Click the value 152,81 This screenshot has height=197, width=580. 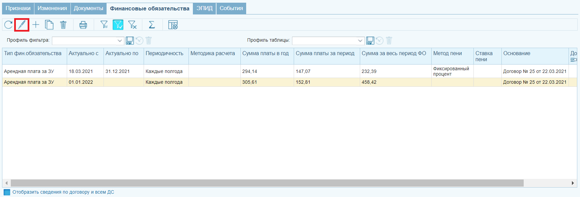click(303, 82)
